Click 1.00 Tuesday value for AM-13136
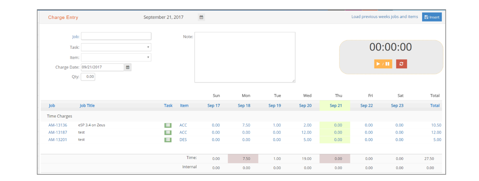Screen dimensions: 479x181 tap(277, 125)
